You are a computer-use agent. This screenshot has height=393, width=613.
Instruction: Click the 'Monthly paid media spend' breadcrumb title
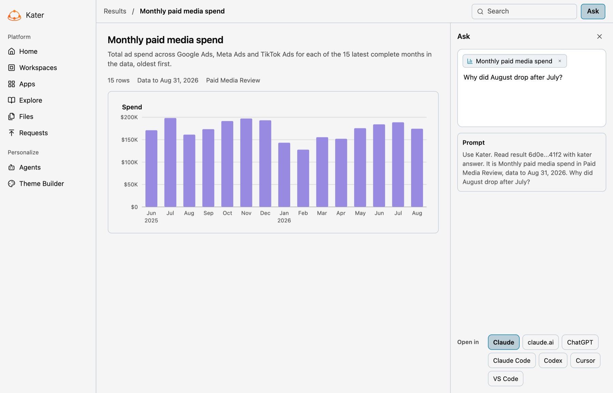pos(182,11)
